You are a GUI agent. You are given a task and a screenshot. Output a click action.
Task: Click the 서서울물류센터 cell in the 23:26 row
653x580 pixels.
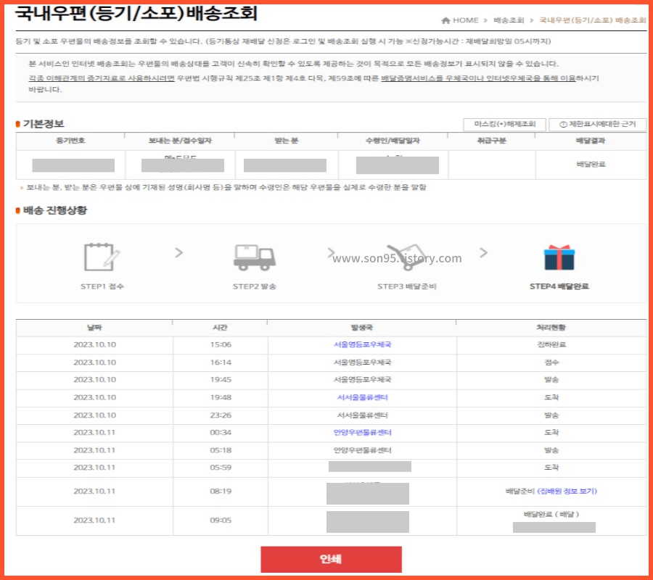(x=362, y=415)
